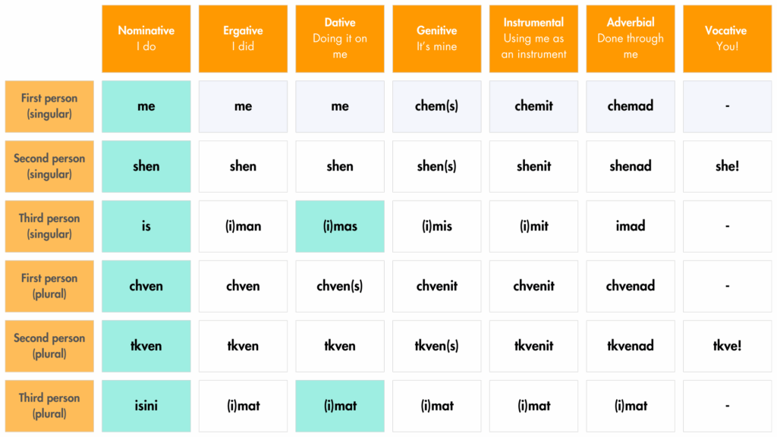Screen dimensions: 777x437
Task: Click the Second person (plural) row label
Action: pos(49,346)
